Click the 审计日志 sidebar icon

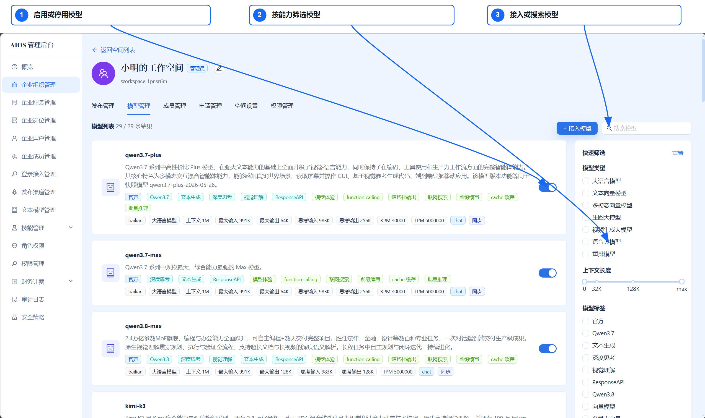coord(14,299)
